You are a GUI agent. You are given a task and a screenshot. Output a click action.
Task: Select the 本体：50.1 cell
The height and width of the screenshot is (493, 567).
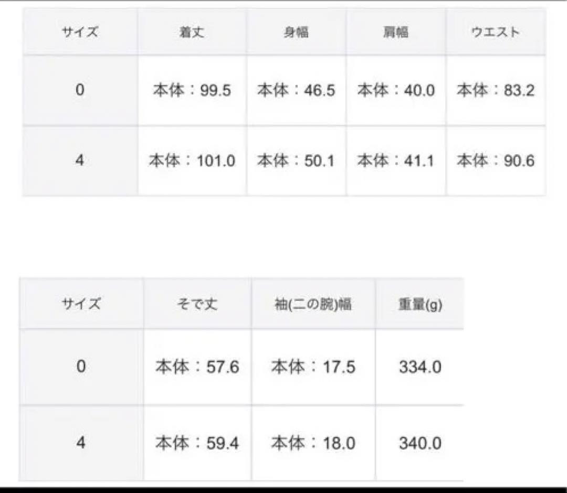296,160
